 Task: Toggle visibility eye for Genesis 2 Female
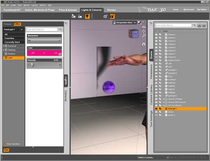point(156,99)
